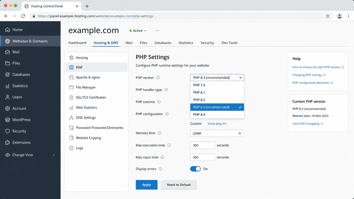Click info icon next to Display errors
The height and width of the screenshot is (199, 354).
pos(160,169)
